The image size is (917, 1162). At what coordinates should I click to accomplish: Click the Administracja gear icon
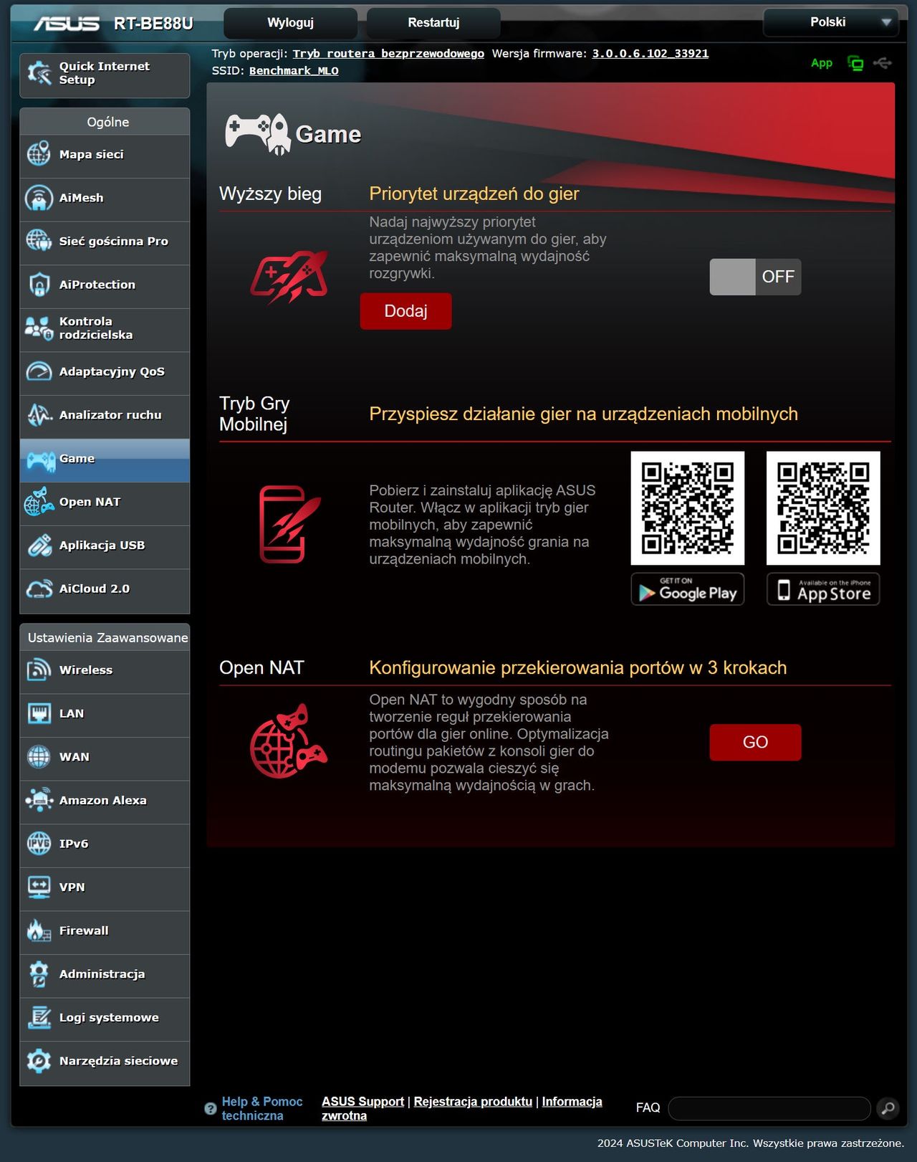pyautogui.click(x=39, y=974)
